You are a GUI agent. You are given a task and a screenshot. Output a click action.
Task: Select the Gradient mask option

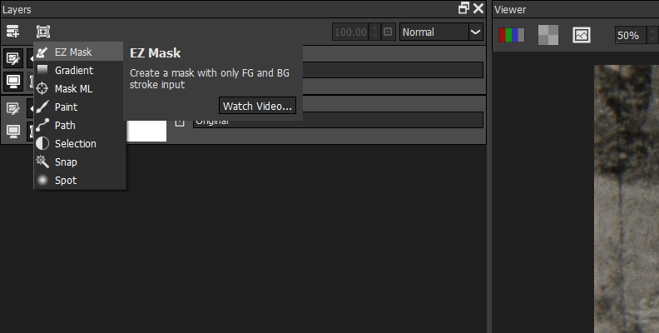click(73, 71)
